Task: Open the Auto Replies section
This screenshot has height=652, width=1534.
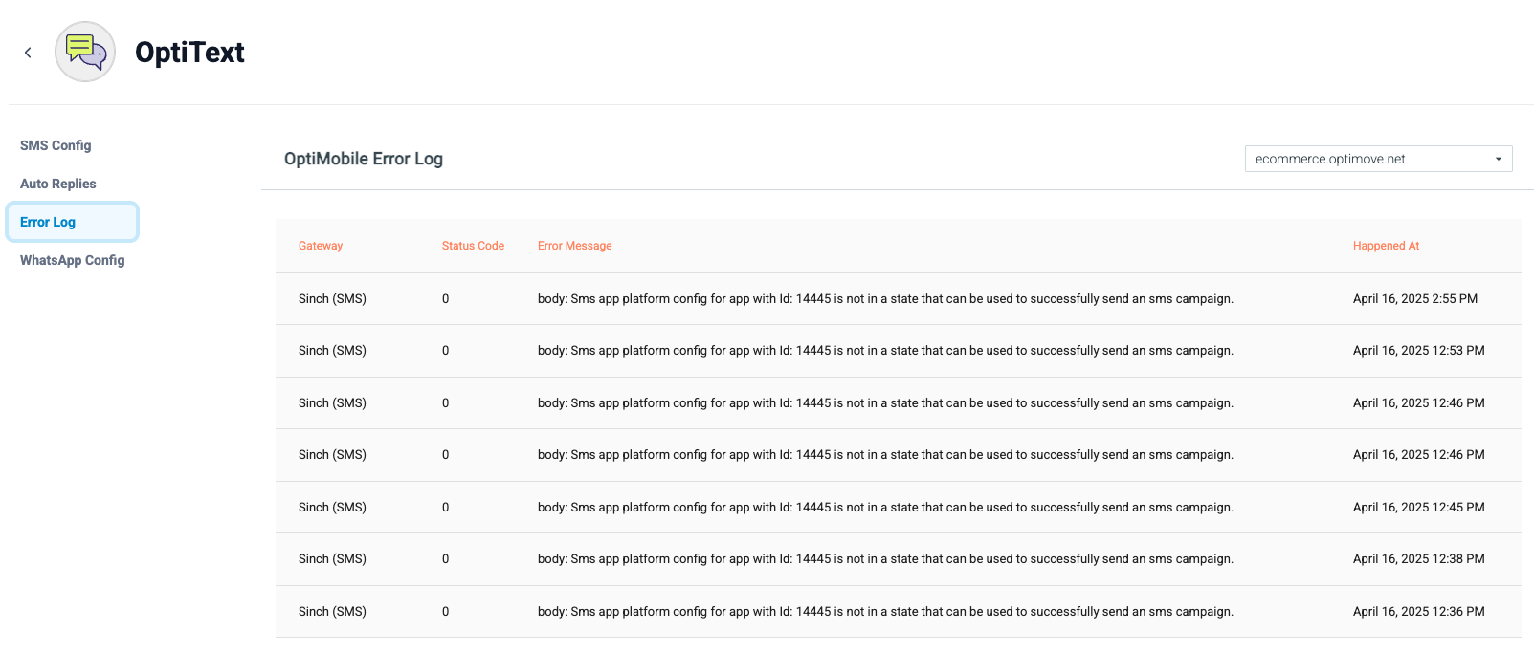Action: [x=58, y=184]
